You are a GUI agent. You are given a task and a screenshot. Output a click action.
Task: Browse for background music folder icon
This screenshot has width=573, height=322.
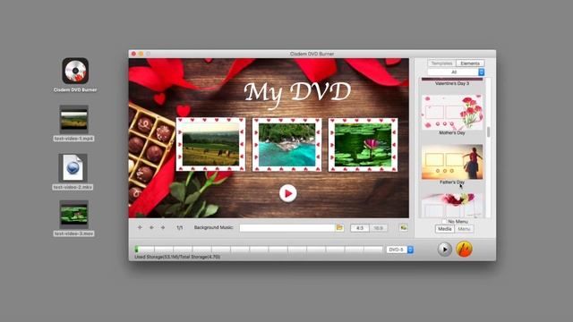tap(339, 227)
